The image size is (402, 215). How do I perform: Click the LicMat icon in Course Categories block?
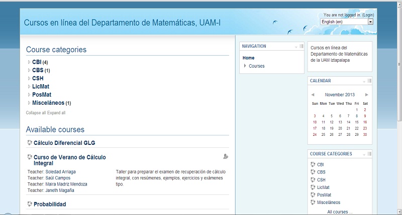coord(313,187)
